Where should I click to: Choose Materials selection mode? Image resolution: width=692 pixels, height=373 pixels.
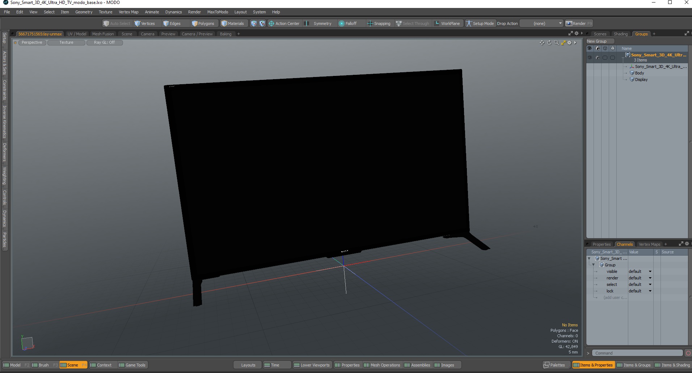(x=233, y=23)
